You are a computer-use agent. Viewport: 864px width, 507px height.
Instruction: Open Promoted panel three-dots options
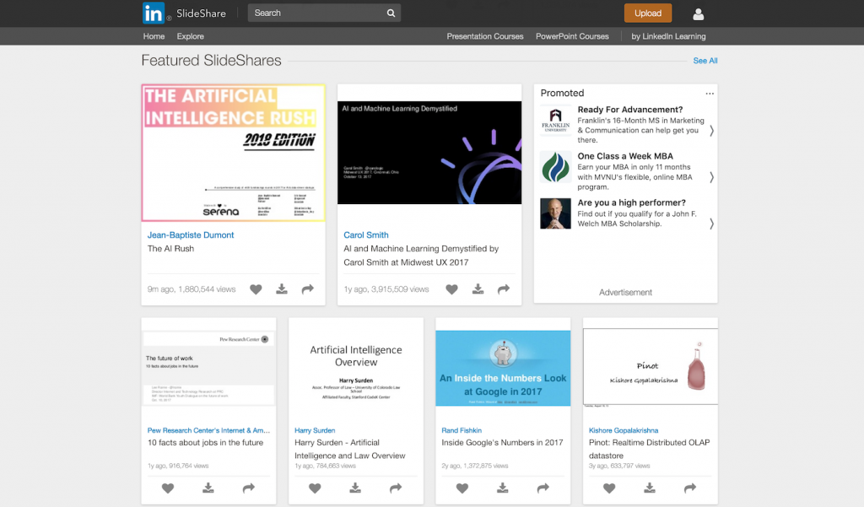tap(710, 94)
